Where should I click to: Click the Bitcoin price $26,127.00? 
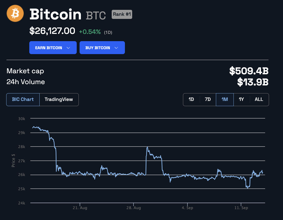click(52, 31)
